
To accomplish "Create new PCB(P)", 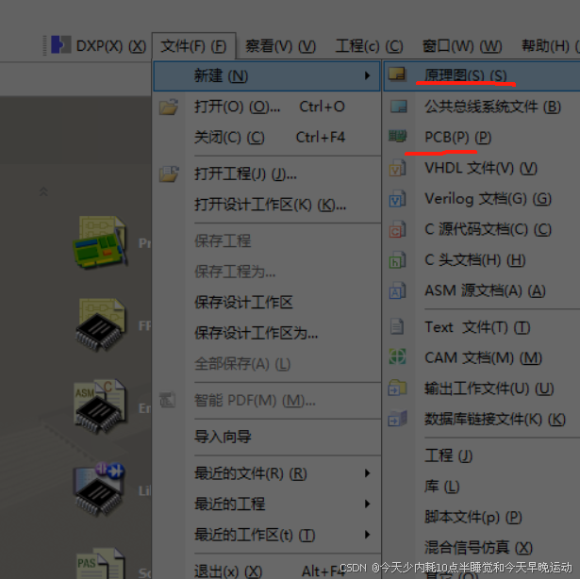I will (x=482, y=138).
